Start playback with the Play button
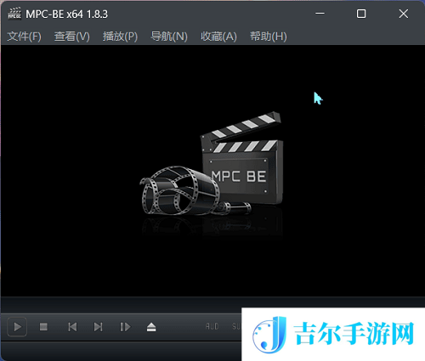 coord(17,327)
